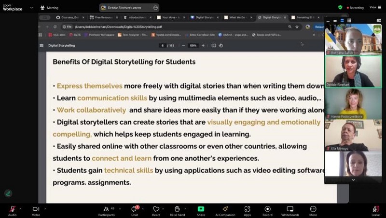
Task: Open AI Companion
Action: click(x=225, y=209)
